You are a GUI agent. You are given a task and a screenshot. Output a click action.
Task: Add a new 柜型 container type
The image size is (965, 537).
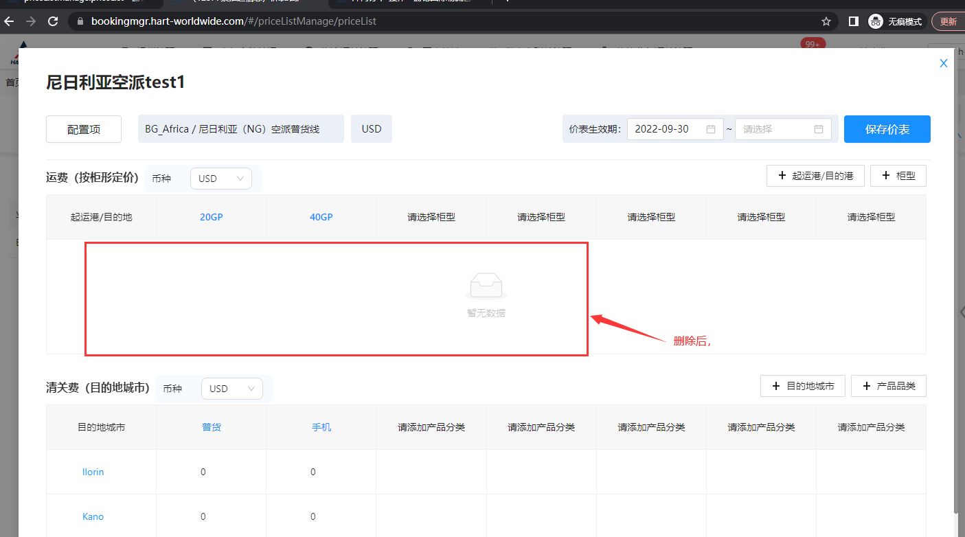coord(898,176)
